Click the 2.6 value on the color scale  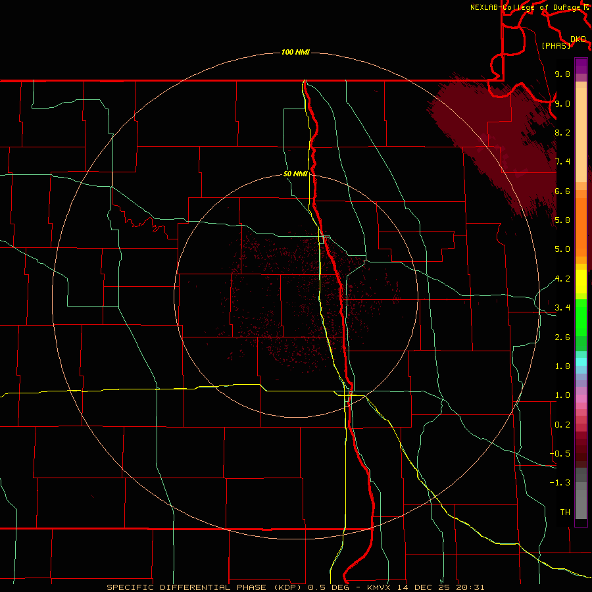pyautogui.click(x=562, y=337)
